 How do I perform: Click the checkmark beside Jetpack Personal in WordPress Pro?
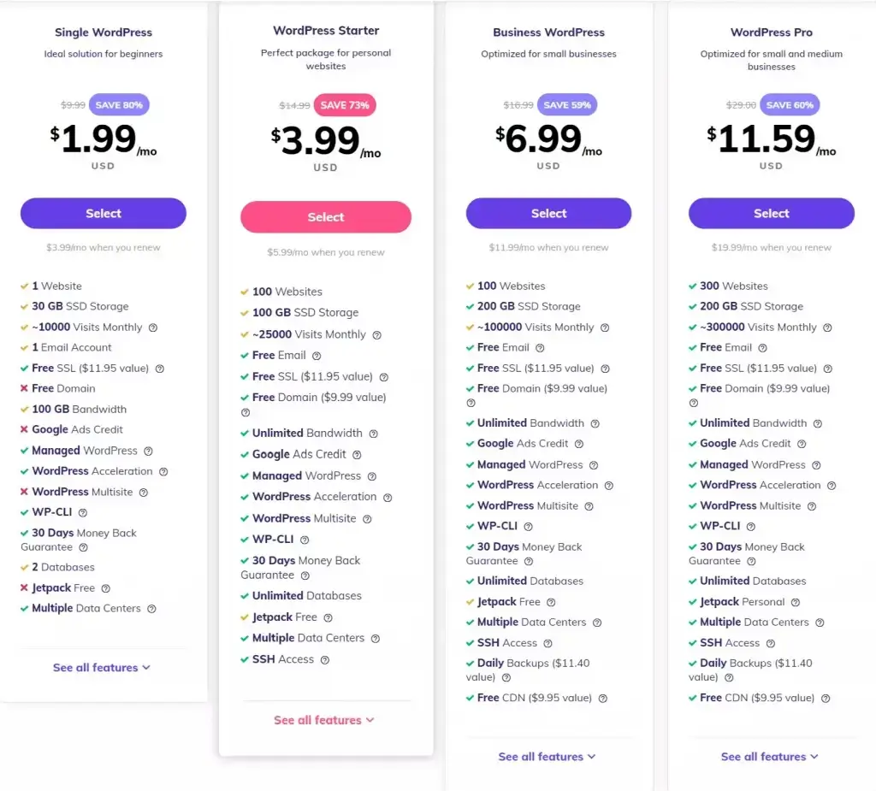691,601
